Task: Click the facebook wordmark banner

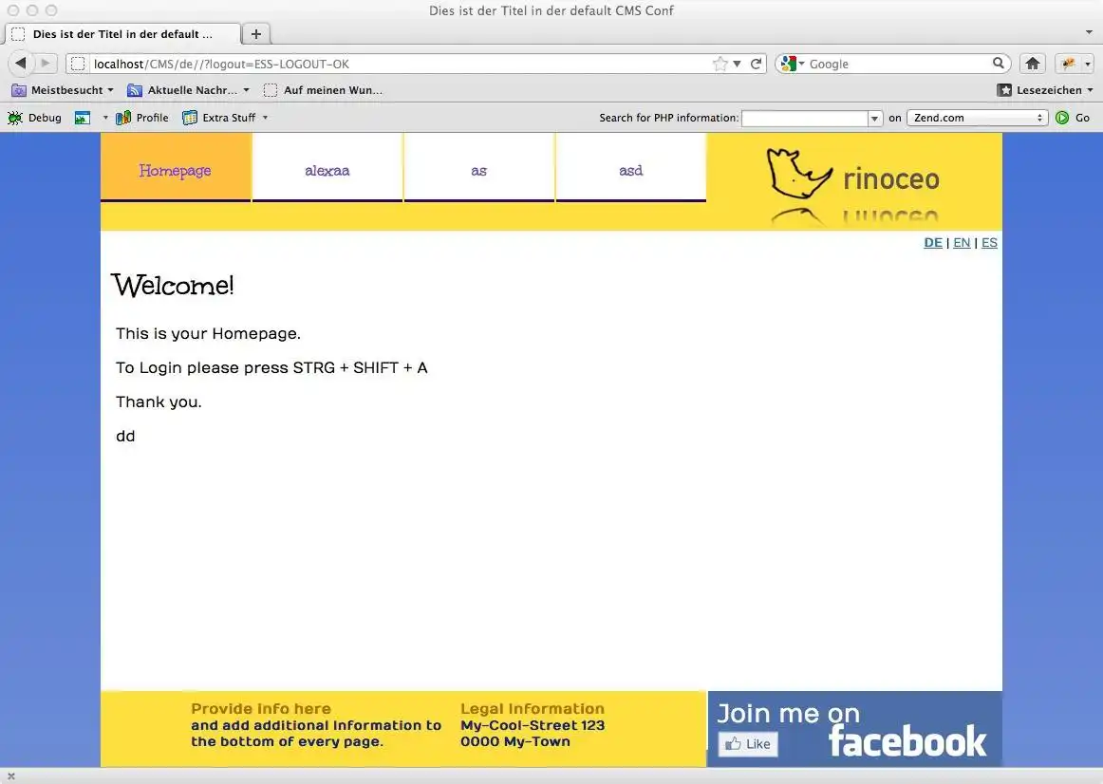Action: pyautogui.click(x=907, y=741)
